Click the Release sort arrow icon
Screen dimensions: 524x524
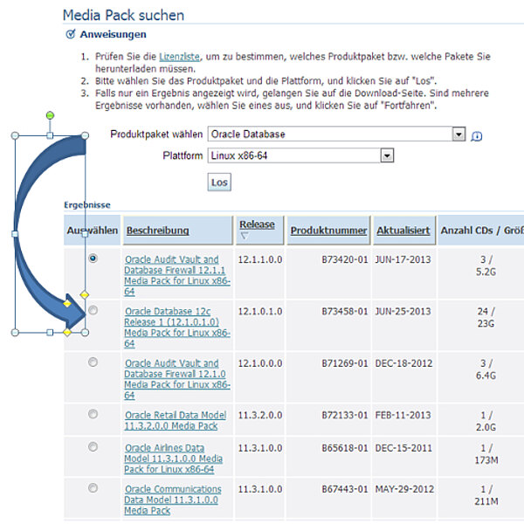[x=244, y=236]
